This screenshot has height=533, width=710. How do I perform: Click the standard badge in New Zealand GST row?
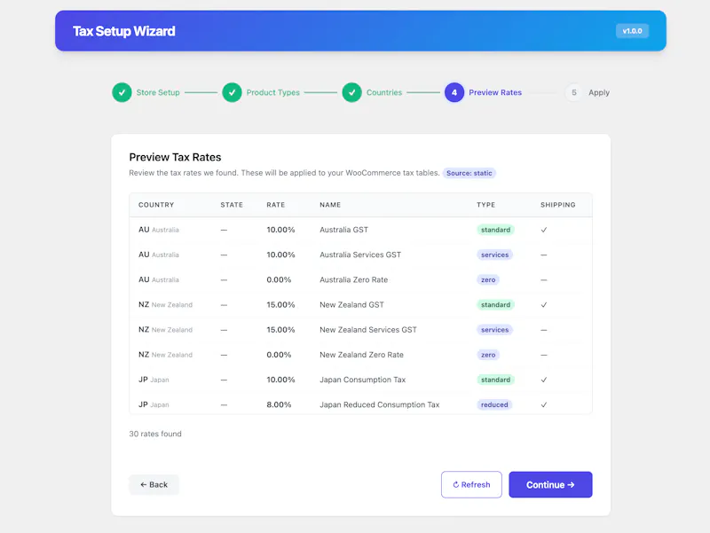(495, 304)
